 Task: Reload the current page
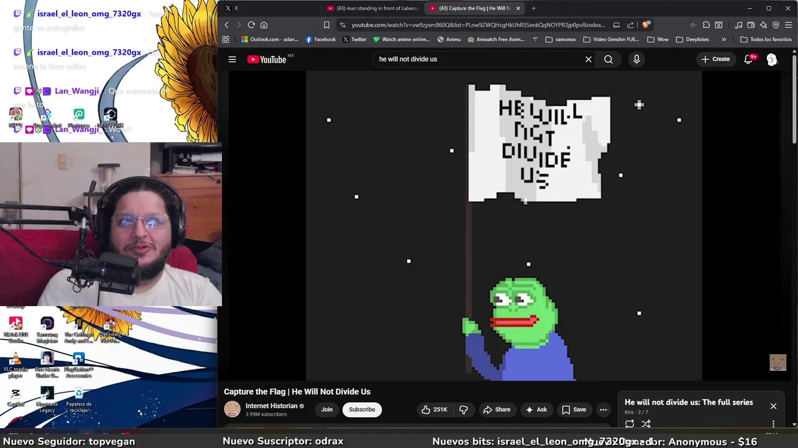[x=251, y=25]
